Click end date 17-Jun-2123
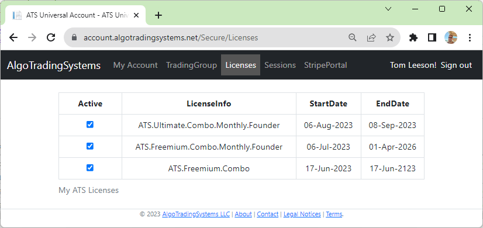 point(392,168)
